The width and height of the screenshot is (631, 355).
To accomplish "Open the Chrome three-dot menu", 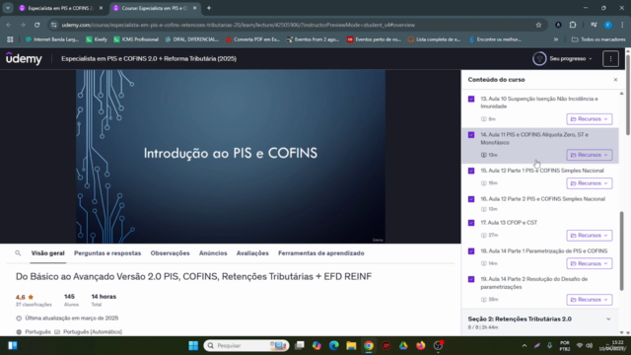I will 622,25.
